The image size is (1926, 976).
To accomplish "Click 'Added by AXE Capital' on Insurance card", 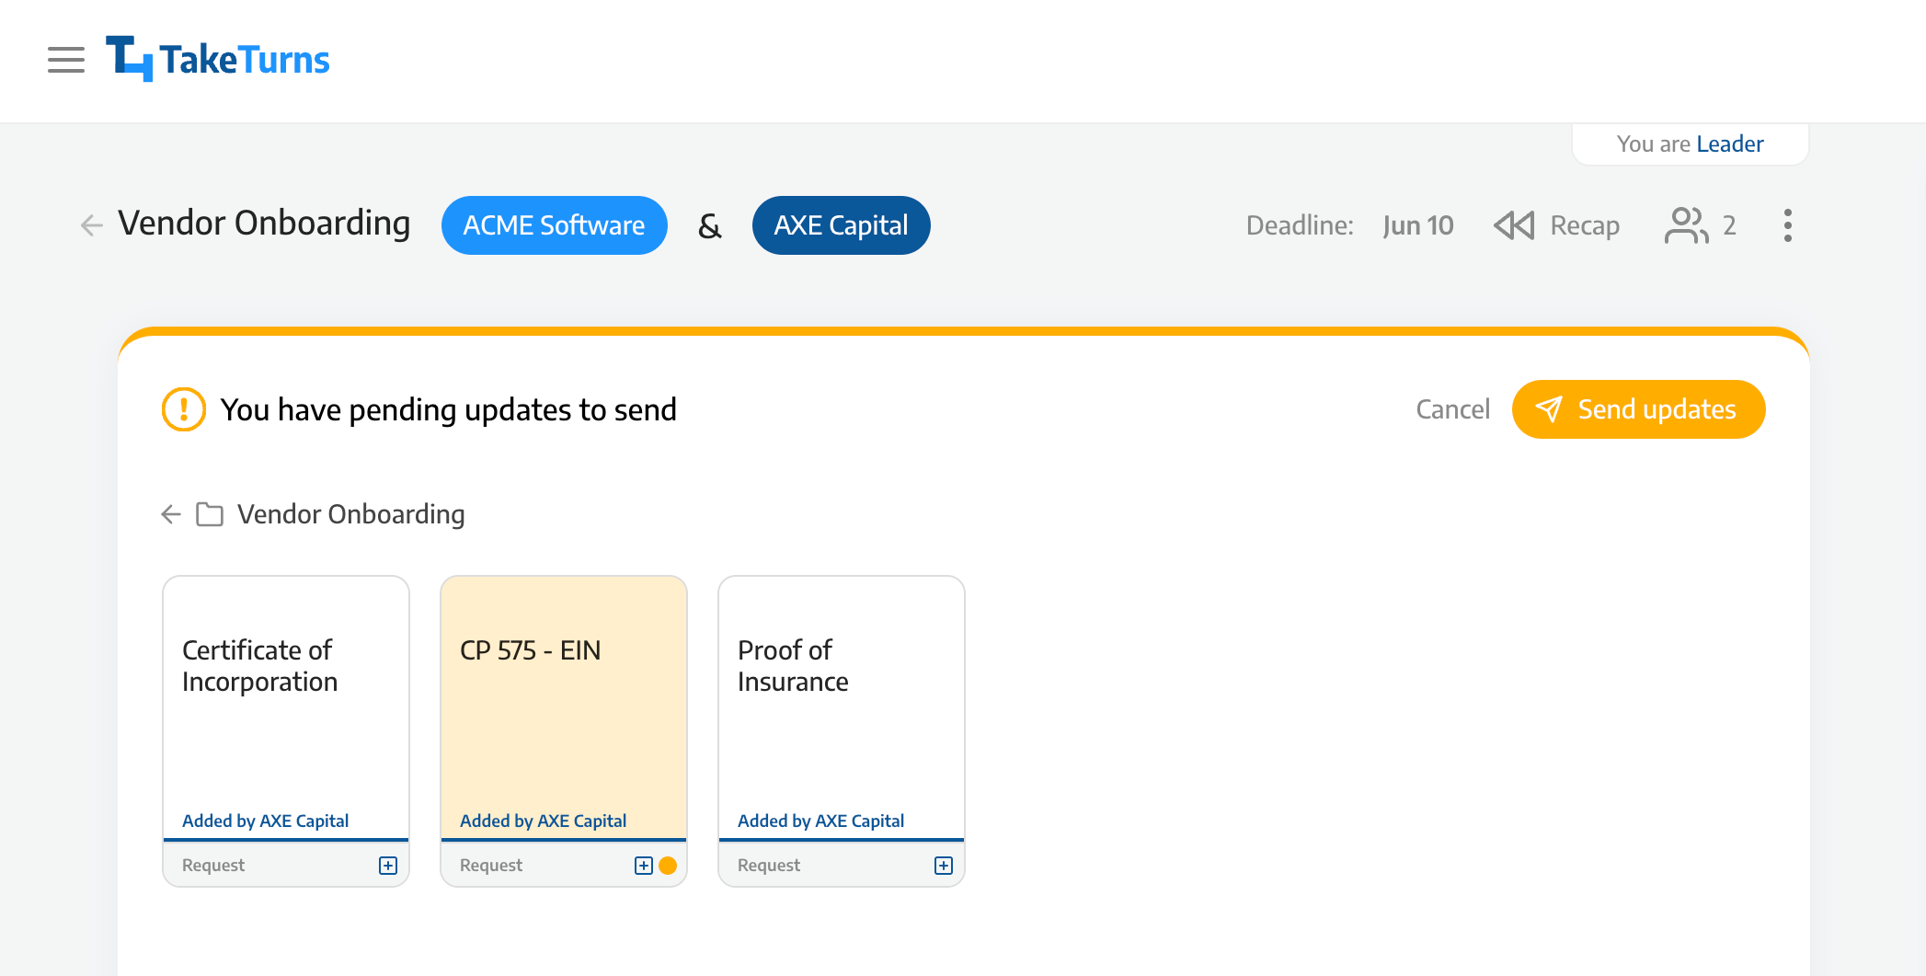I will click(x=820, y=821).
